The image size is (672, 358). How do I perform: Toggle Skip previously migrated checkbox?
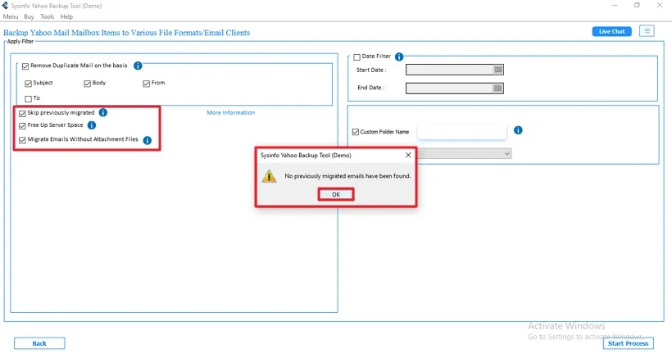point(22,114)
